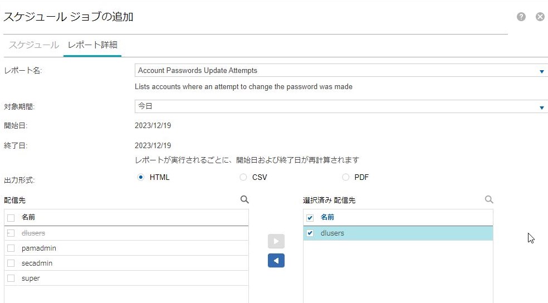
Task: Click the search icon above 選択済み 配信先 list
Action: (489, 199)
